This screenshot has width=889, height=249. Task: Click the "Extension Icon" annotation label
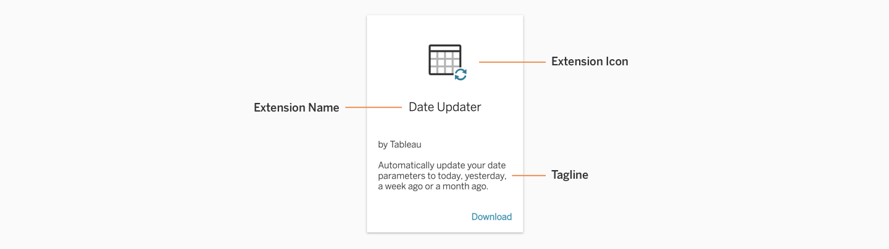tap(589, 62)
